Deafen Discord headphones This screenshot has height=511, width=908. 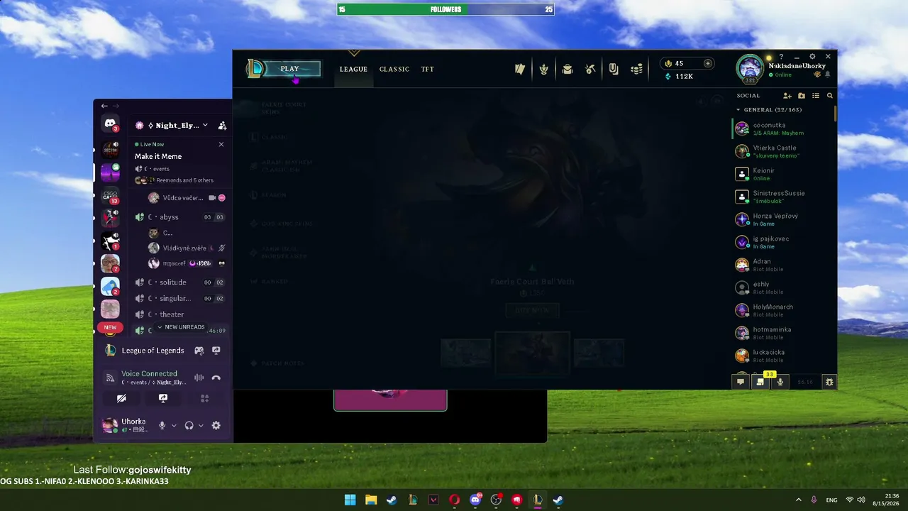pos(189,425)
